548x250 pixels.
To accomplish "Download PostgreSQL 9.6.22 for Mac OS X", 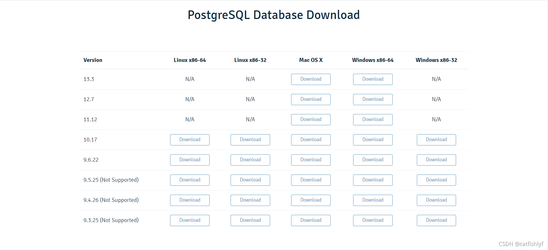I will [x=311, y=160].
